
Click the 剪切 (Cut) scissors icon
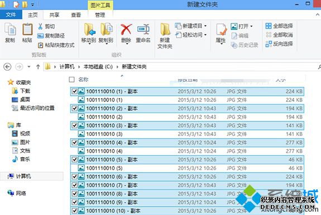[40, 26]
